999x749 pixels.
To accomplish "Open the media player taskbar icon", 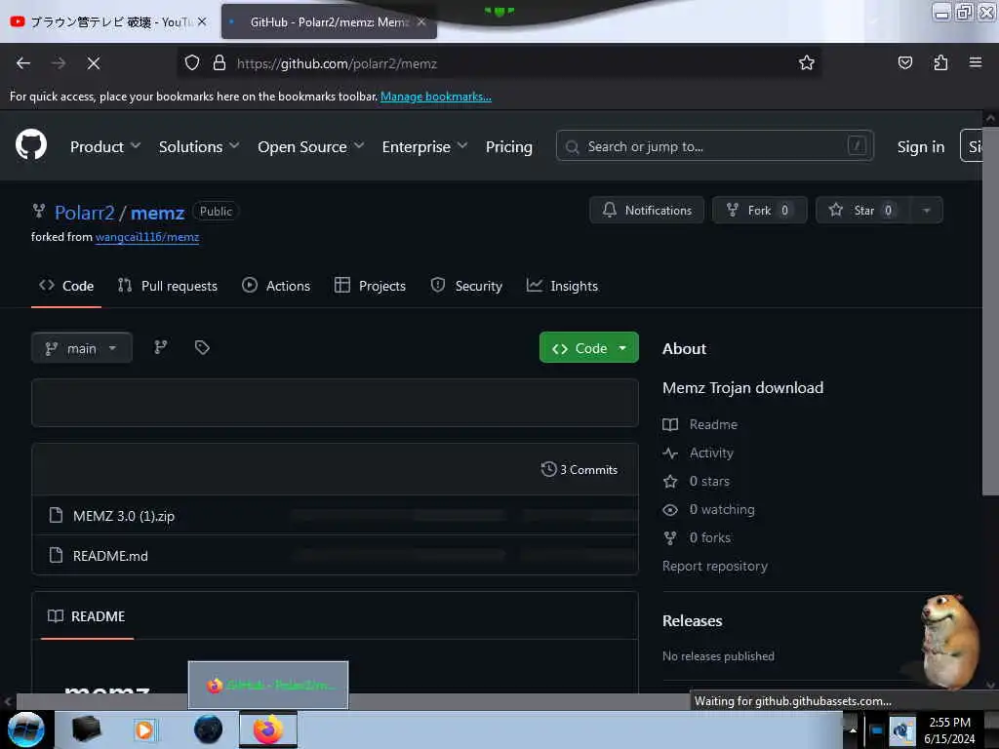I will 144,729.
